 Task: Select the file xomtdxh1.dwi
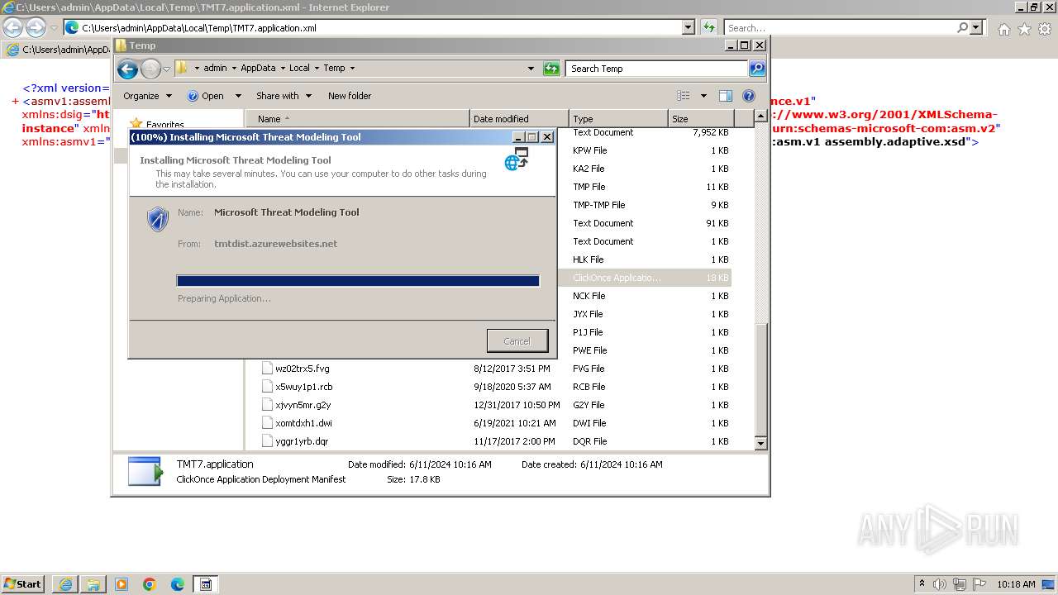tap(303, 423)
